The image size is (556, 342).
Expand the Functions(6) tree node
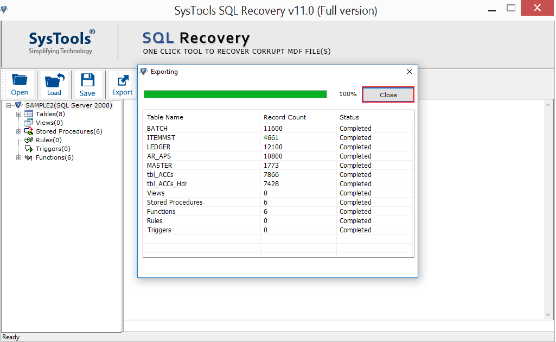[x=18, y=157]
